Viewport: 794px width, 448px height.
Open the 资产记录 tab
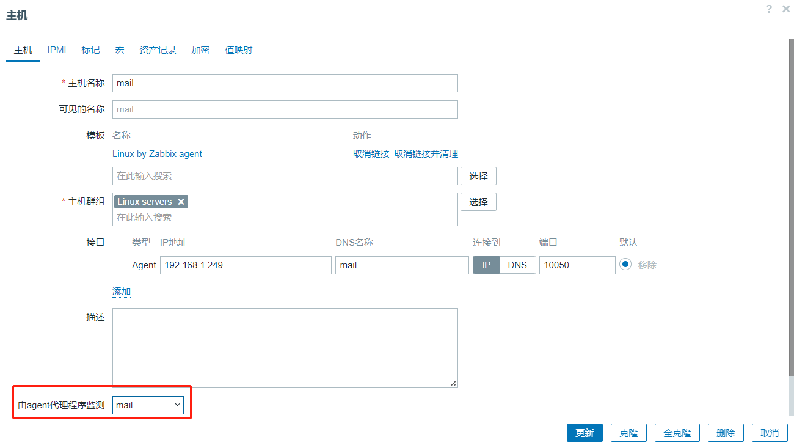tap(158, 50)
